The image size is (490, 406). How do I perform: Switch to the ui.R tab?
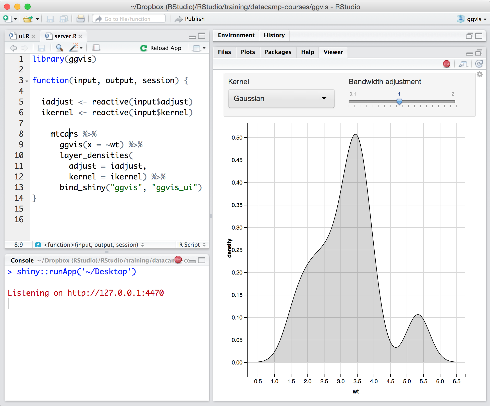coord(24,36)
